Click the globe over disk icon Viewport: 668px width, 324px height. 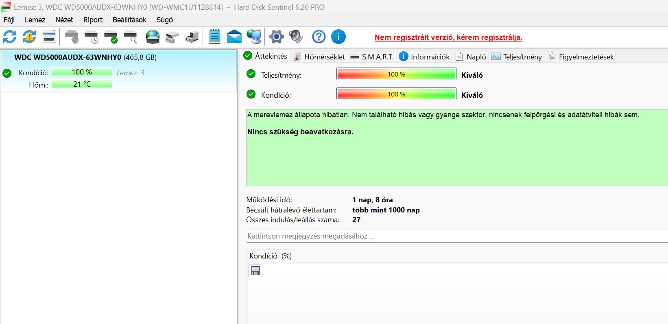pos(153,37)
